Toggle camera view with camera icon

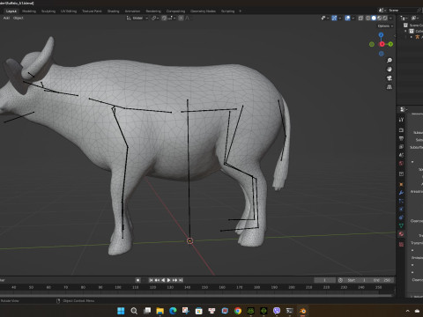(x=390, y=78)
